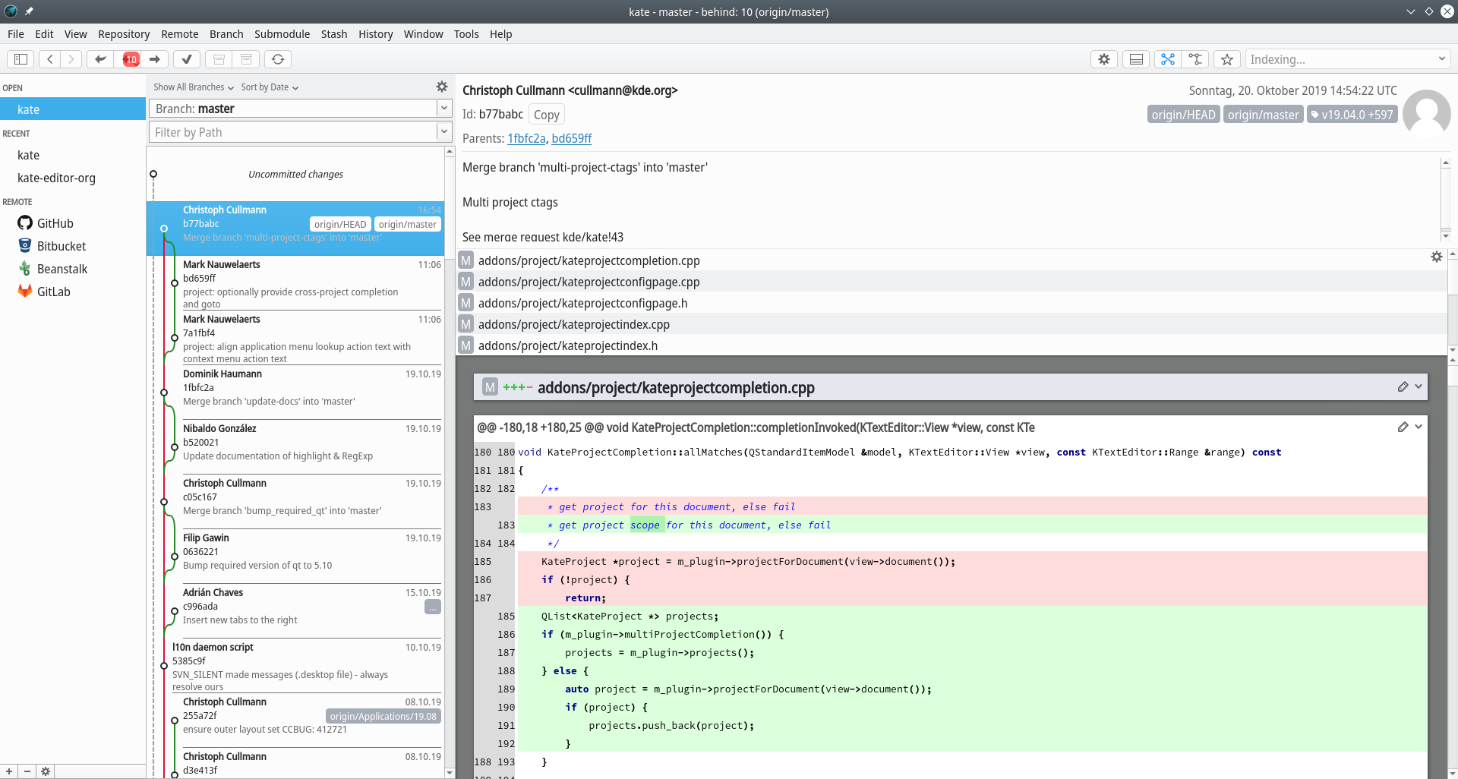
Task: Open the commit list gear options
Action: pyautogui.click(x=442, y=87)
